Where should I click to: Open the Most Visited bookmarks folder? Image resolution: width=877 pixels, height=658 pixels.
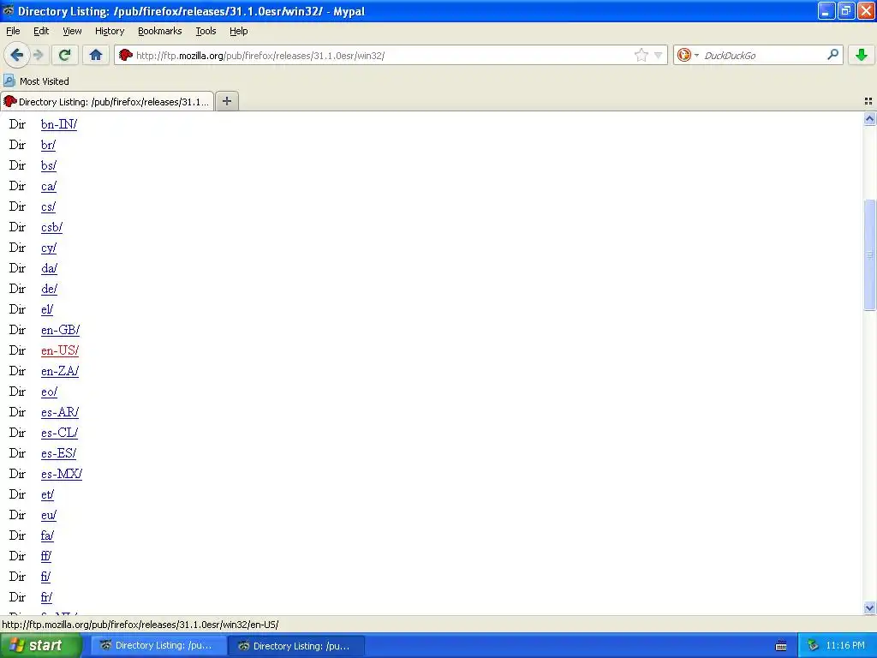tap(37, 81)
